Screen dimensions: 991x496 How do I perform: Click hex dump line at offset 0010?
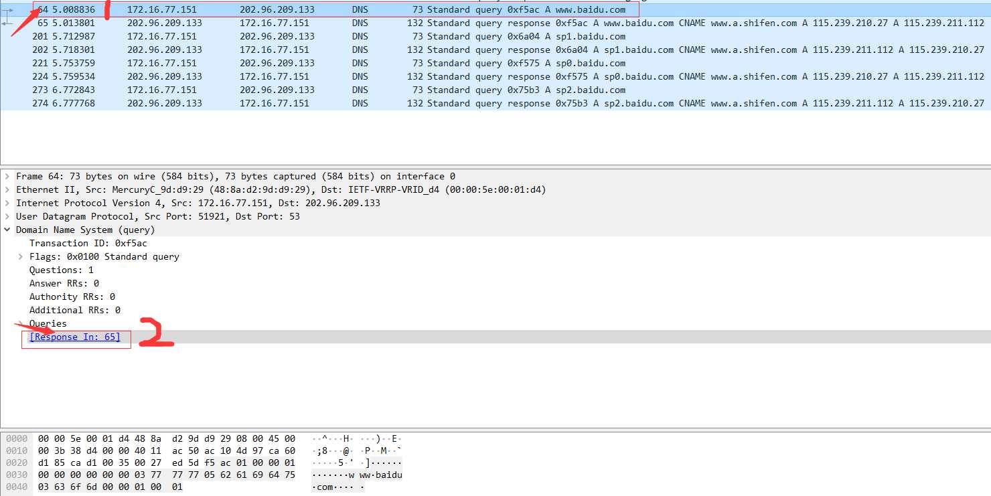204,450
